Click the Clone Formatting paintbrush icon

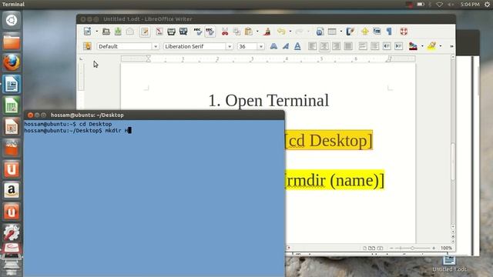click(x=267, y=32)
